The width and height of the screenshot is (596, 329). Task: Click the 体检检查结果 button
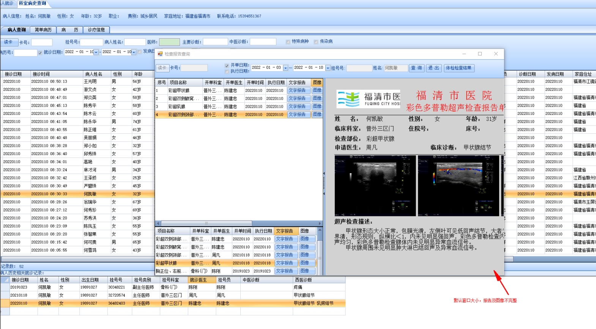[x=459, y=68]
